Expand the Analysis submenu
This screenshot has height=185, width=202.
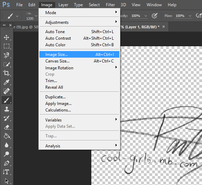click(79, 146)
